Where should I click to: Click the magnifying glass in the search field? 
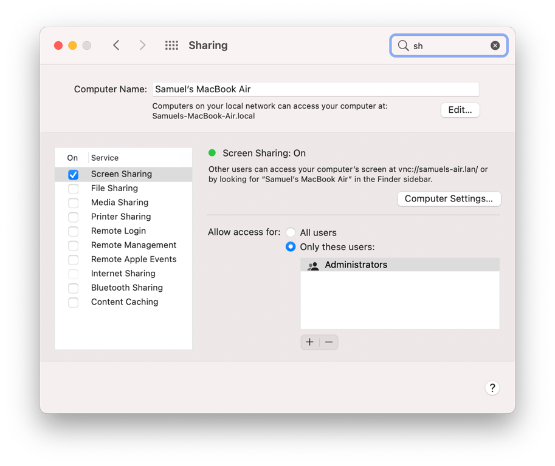[x=403, y=46]
